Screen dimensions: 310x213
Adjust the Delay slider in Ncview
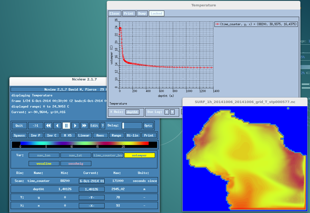pyautogui.click(x=132, y=126)
